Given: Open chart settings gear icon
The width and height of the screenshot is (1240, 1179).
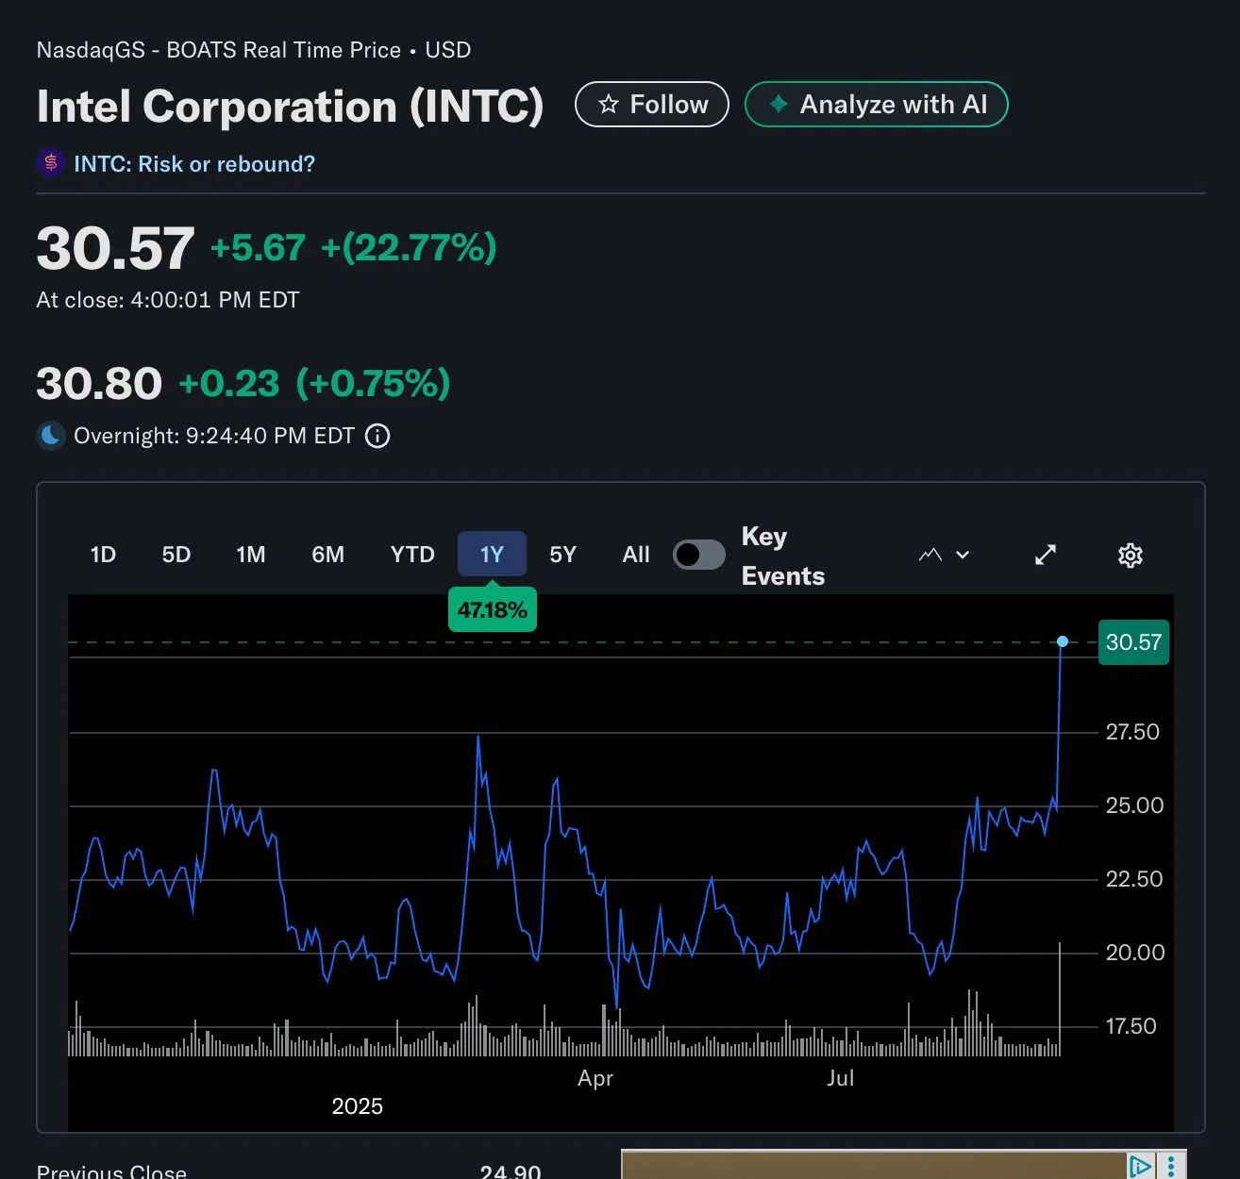Looking at the screenshot, I should 1130,556.
